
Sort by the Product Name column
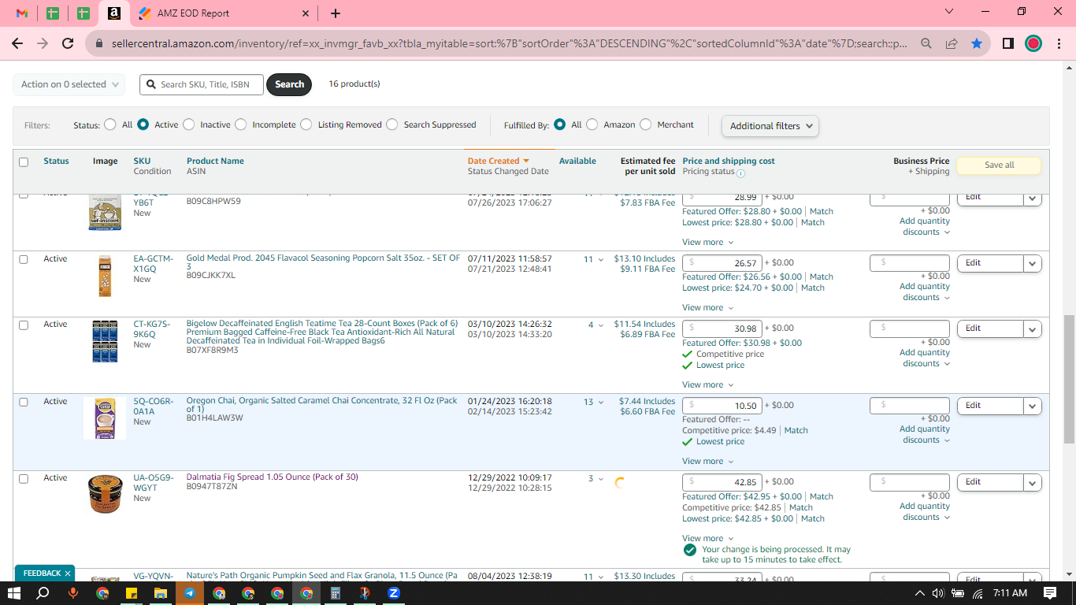tap(215, 161)
